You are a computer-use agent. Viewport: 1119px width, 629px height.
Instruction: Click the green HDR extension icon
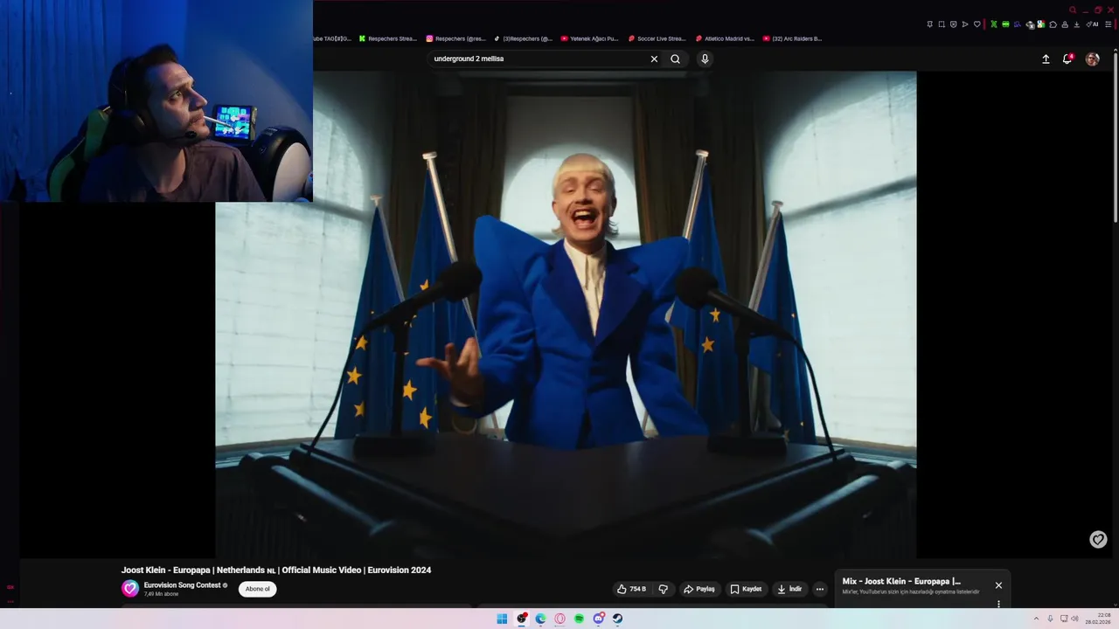[1005, 24]
